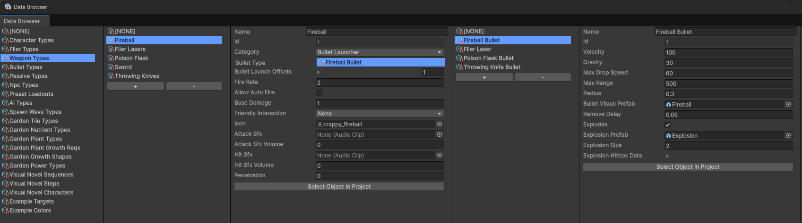Open the Friendly Interaction dropdown
The height and width of the screenshot is (223, 802).
pos(380,114)
